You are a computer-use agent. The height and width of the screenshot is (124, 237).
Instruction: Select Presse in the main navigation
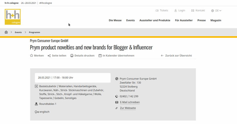tap(201, 20)
